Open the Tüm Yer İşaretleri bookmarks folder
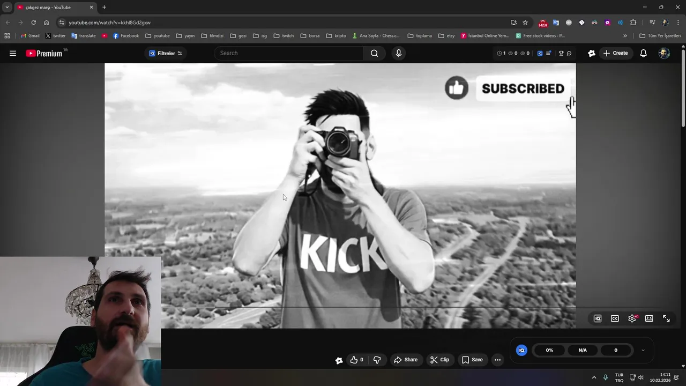This screenshot has width=686, height=386. tap(660, 36)
